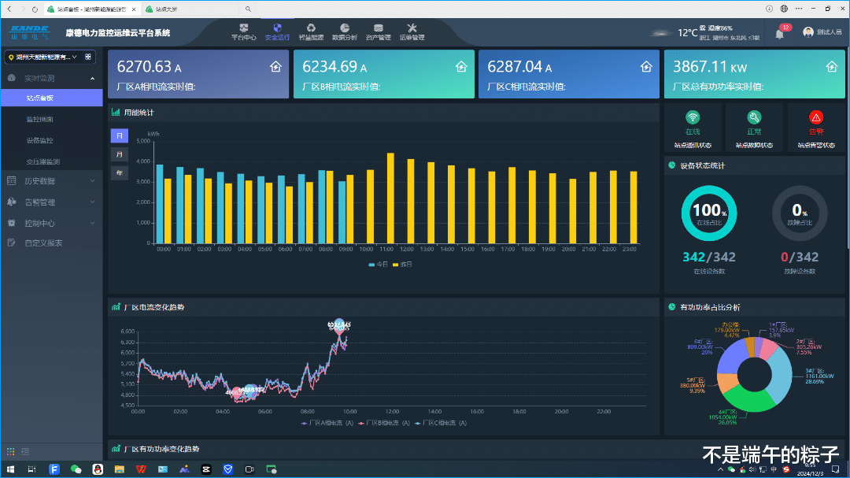Open the 湖州天能新能源 station dropdown

[42, 57]
